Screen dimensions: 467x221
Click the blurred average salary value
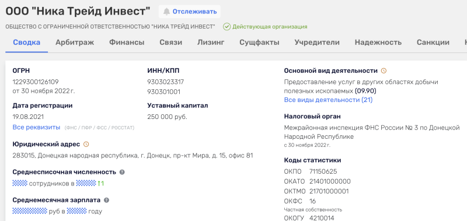[30, 211]
